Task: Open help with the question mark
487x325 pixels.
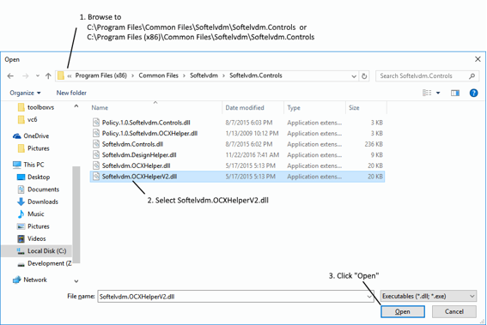Action: pos(473,93)
